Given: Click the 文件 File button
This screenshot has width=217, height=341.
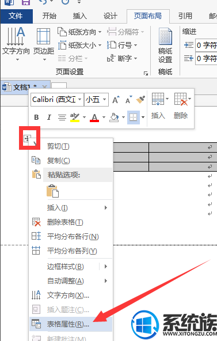Looking at the screenshot, I should pos(16,16).
